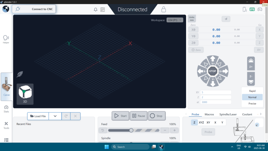
Task: Click the gSender logo icon
Action: point(6,9)
